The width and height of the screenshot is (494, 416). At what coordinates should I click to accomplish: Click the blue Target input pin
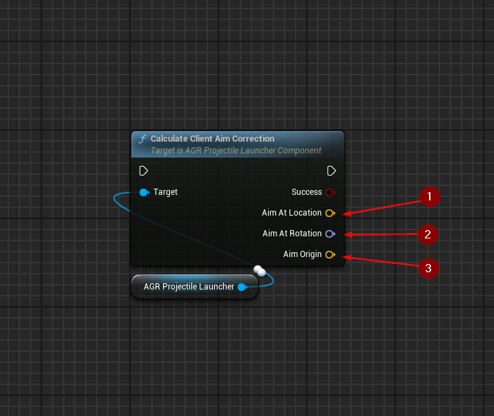coord(144,192)
